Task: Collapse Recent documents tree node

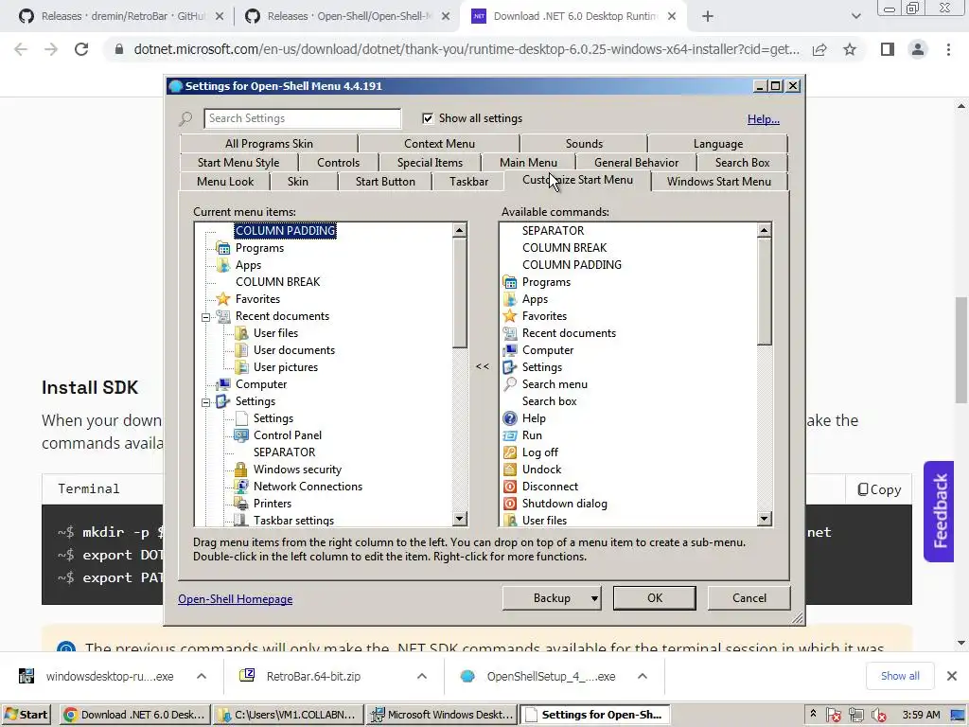Action: click(x=205, y=317)
